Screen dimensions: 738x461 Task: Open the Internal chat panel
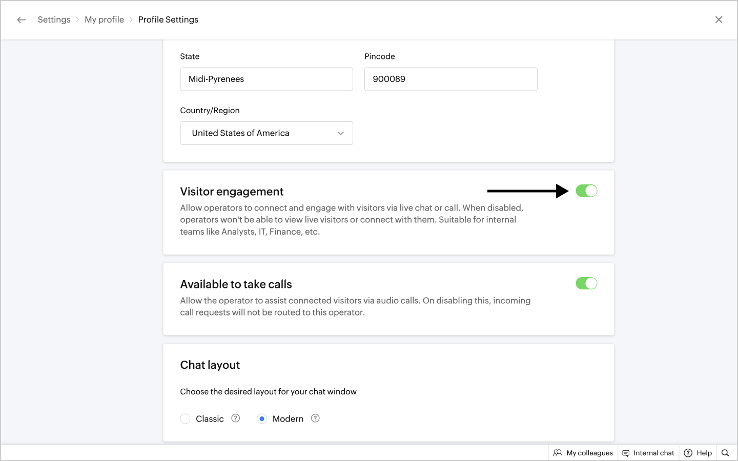(x=653, y=453)
